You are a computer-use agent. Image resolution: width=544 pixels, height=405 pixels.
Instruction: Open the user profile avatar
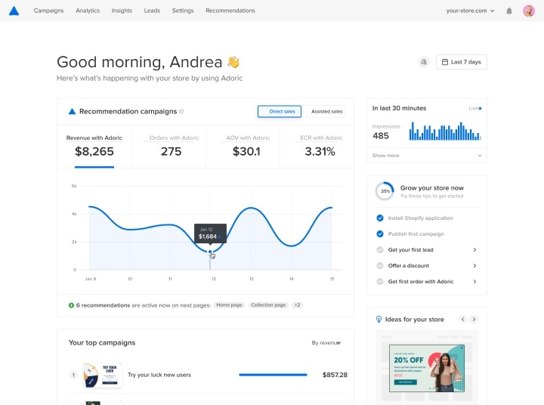coord(529,11)
